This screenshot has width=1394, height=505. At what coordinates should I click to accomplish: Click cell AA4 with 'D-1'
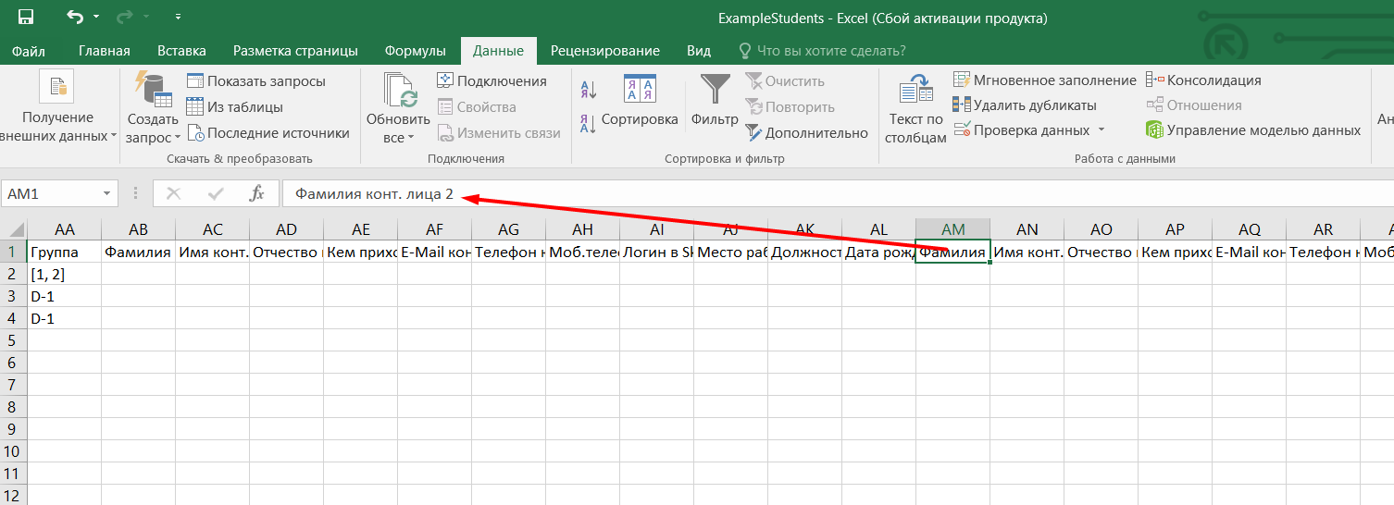point(64,318)
